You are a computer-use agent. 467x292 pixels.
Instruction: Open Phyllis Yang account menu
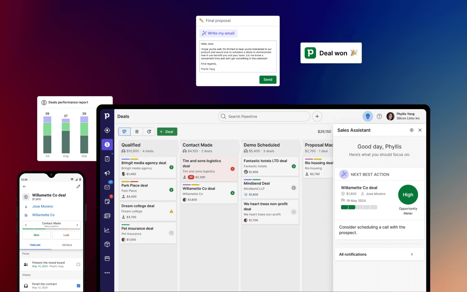pyautogui.click(x=404, y=116)
